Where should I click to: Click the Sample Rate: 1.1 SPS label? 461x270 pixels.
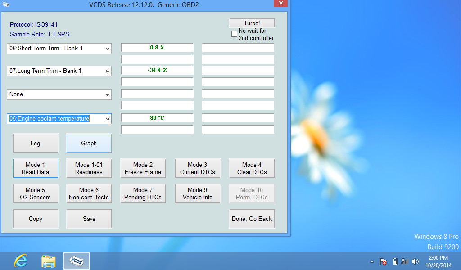click(40, 34)
